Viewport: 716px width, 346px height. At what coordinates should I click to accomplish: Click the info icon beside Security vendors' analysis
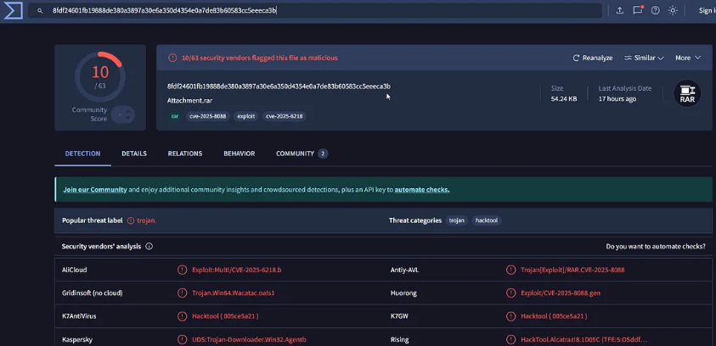[x=149, y=247]
